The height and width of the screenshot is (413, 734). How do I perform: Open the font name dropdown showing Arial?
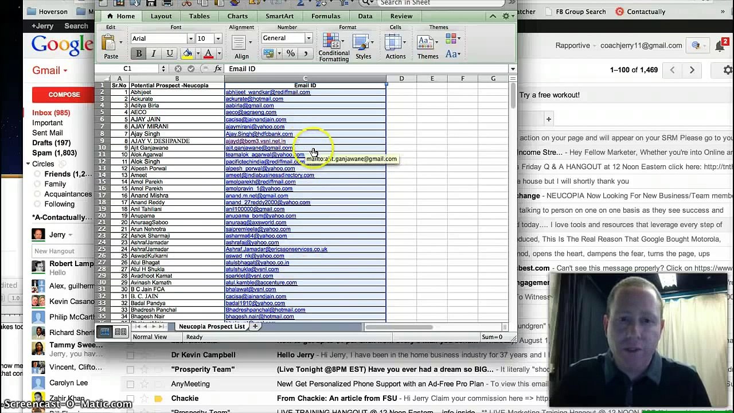[x=190, y=38]
